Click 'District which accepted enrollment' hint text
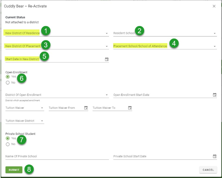The width and height of the screenshot is (222, 178). (x=23, y=100)
